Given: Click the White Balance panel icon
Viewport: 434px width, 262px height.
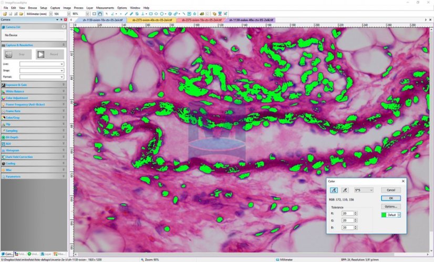Looking at the screenshot, I should (x=4, y=91).
